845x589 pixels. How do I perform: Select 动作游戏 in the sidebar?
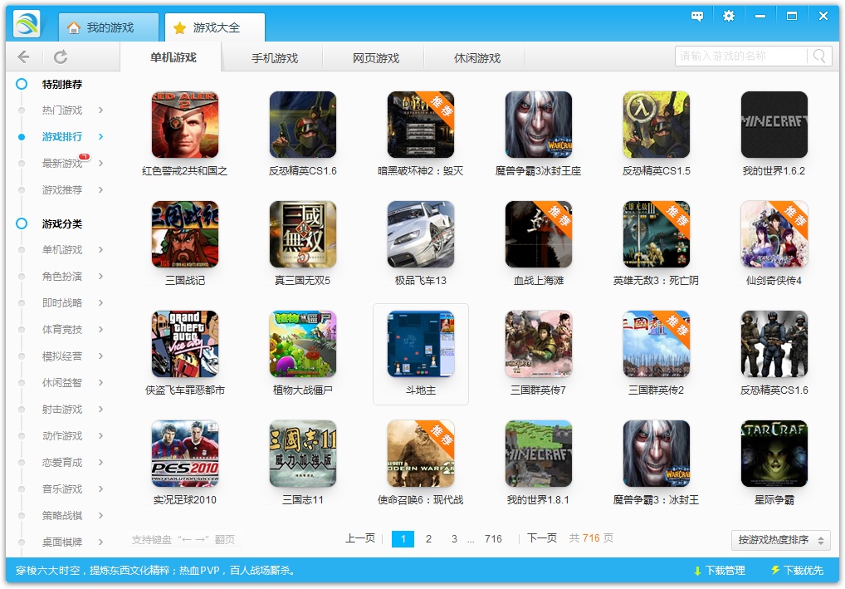click(x=62, y=436)
